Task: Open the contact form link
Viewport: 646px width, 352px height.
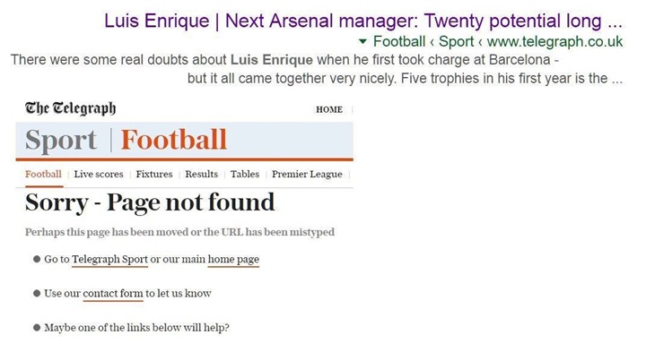Action: click(x=113, y=294)
